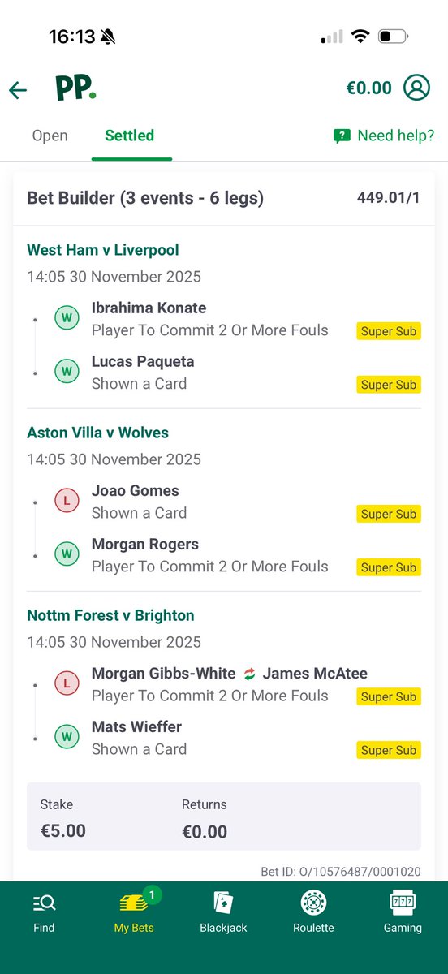
Task: Open Aston Villa v Wolves event
Action: [x=98, y=433]
